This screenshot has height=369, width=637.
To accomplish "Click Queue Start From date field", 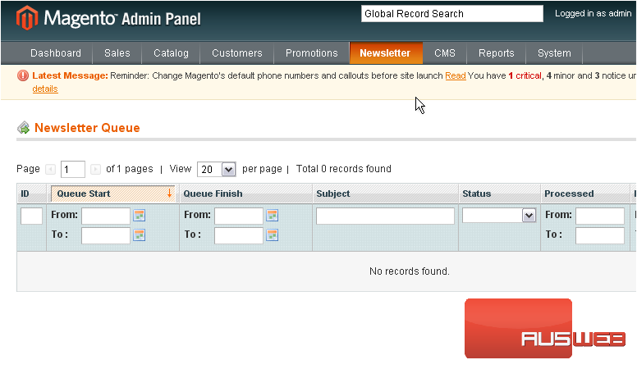I will point(106,216).
